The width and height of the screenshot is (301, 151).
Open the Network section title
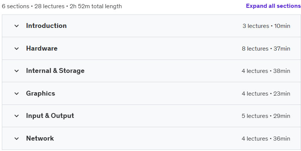tap(40, 138)
